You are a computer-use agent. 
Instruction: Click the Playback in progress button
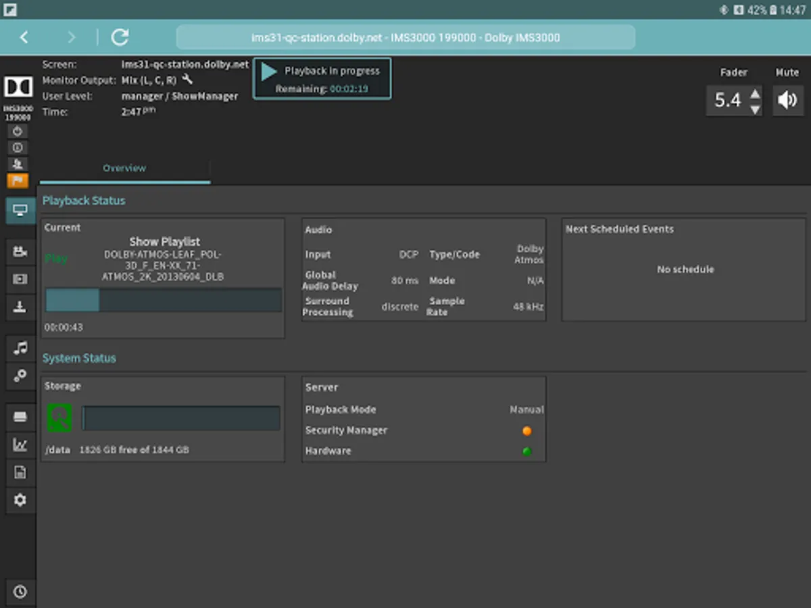(x=322, y=78)
